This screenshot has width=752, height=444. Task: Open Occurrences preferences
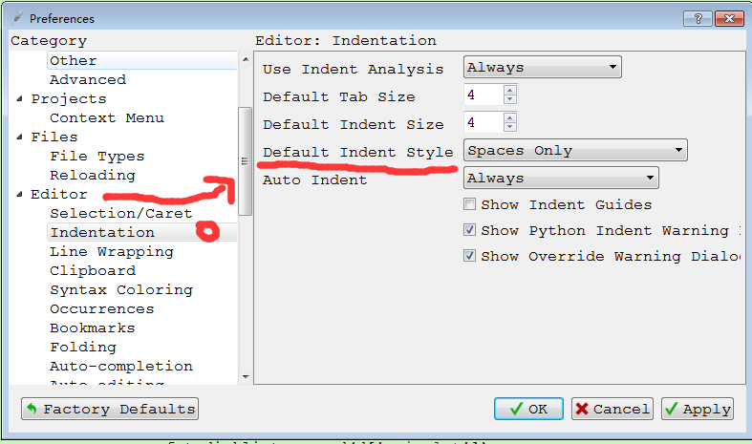pos(101,309)
